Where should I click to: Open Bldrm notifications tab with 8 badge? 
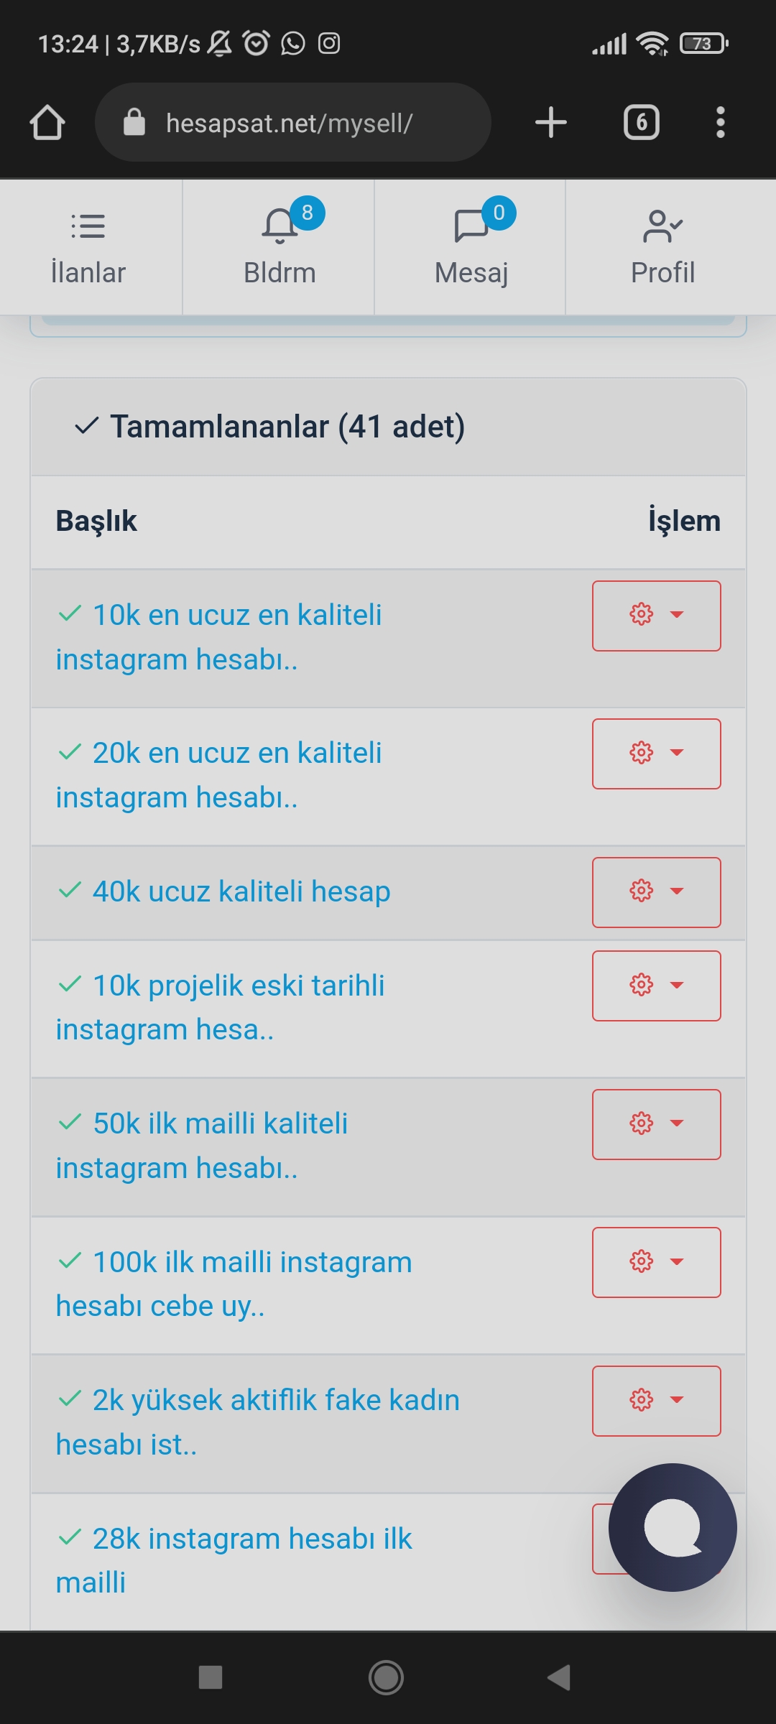[x=279, y=247]
